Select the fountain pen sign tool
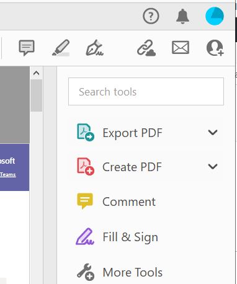The width and height of the screenshot is (237, 284). click(95, 48)
